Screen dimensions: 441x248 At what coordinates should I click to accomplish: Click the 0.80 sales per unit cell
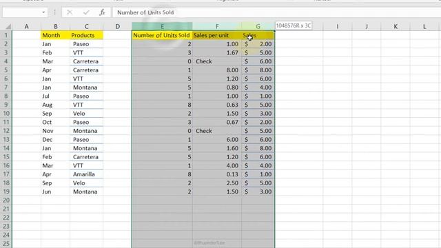pos(217,87)
